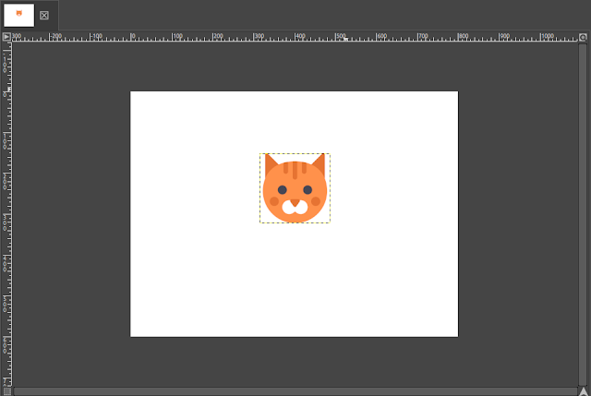Click the cat's right eye
The height and width of the screenshot is (396, 591).
(x=308, y=189)
